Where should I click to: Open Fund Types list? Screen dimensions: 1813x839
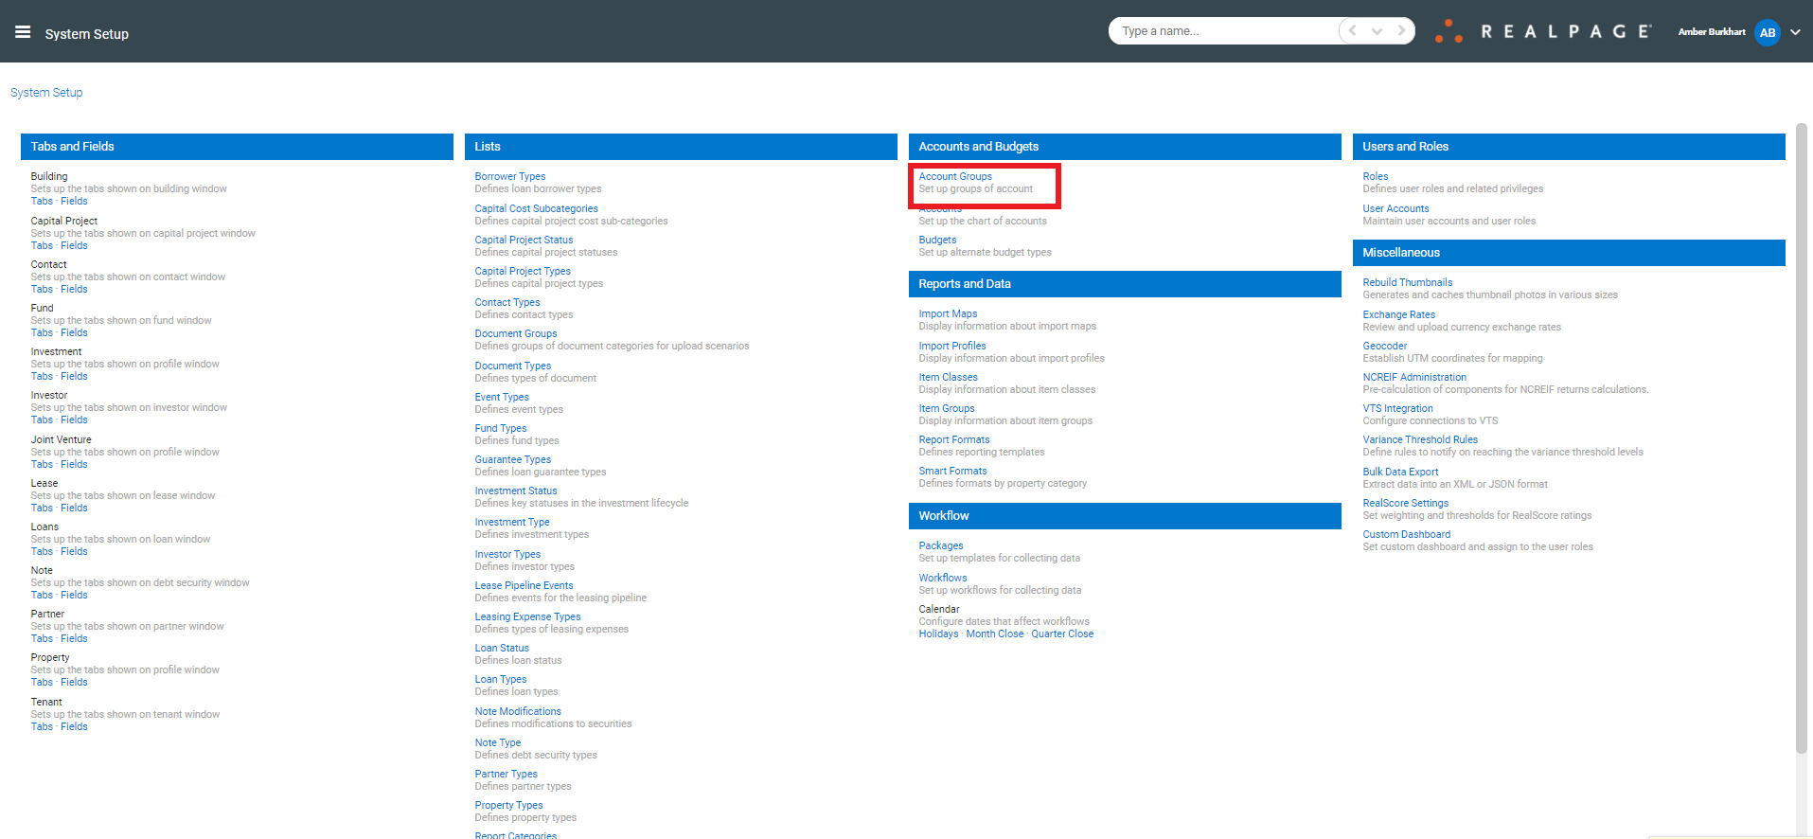[501, 428]
